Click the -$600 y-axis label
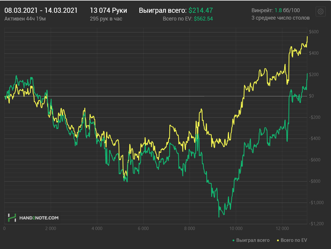 pos(314,160)
